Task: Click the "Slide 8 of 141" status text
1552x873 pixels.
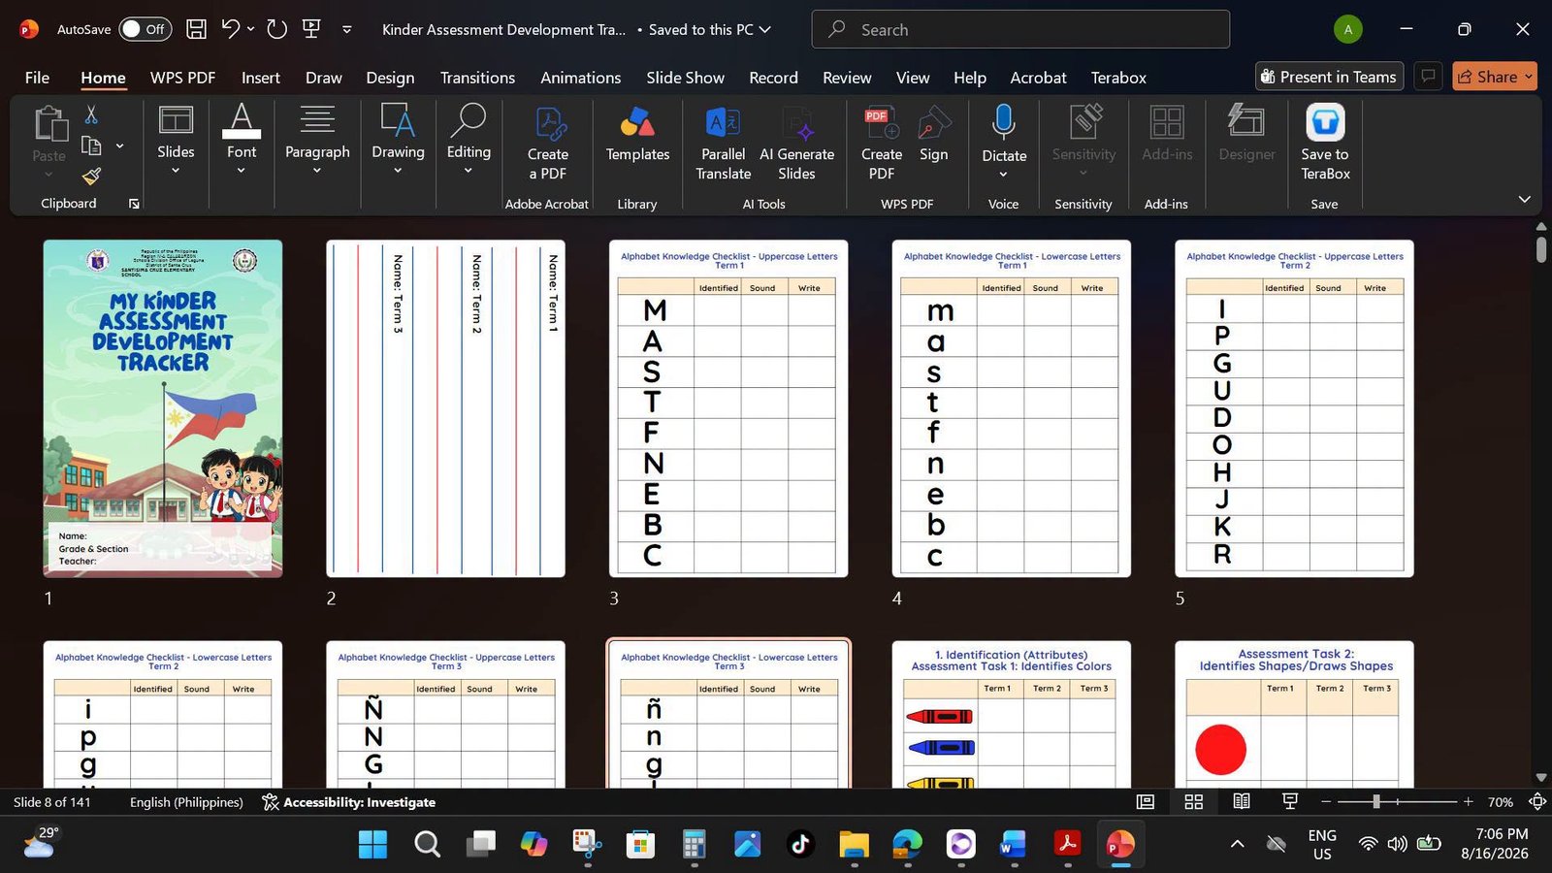Action: 52,802
